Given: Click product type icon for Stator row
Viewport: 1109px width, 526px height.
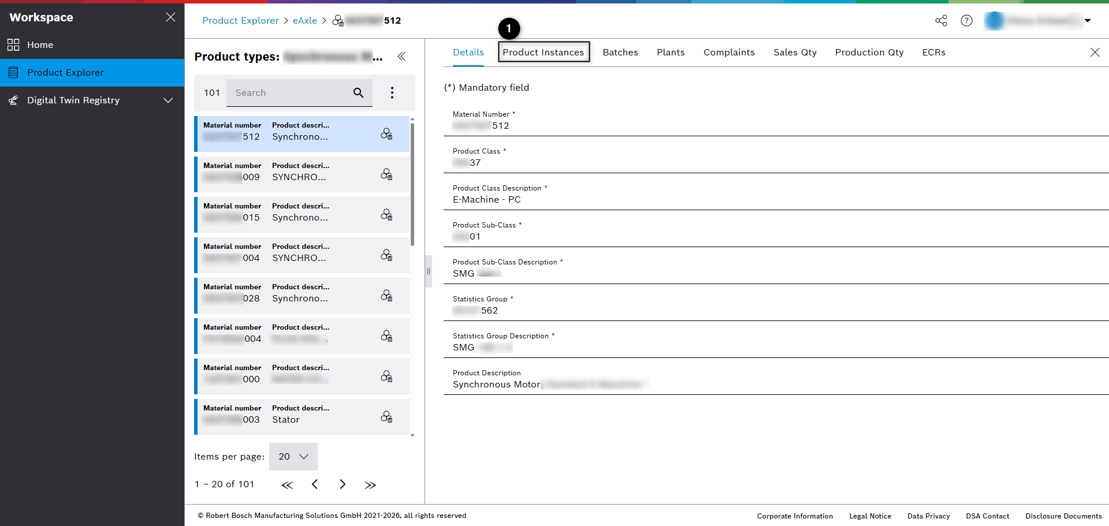Looking at the screenshot, I should (386, 417).
